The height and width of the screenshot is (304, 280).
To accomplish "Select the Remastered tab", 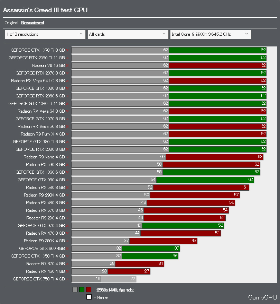I will 33,23.
